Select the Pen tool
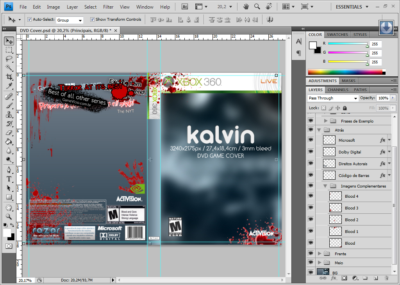 9,170
